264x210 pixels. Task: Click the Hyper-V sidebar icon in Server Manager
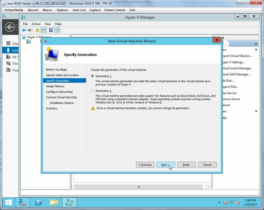(x=8, y=70)
